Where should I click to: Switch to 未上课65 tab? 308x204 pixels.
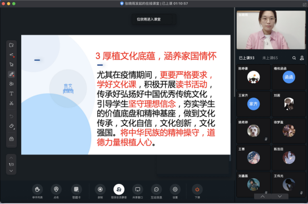[x=270, y=58]
